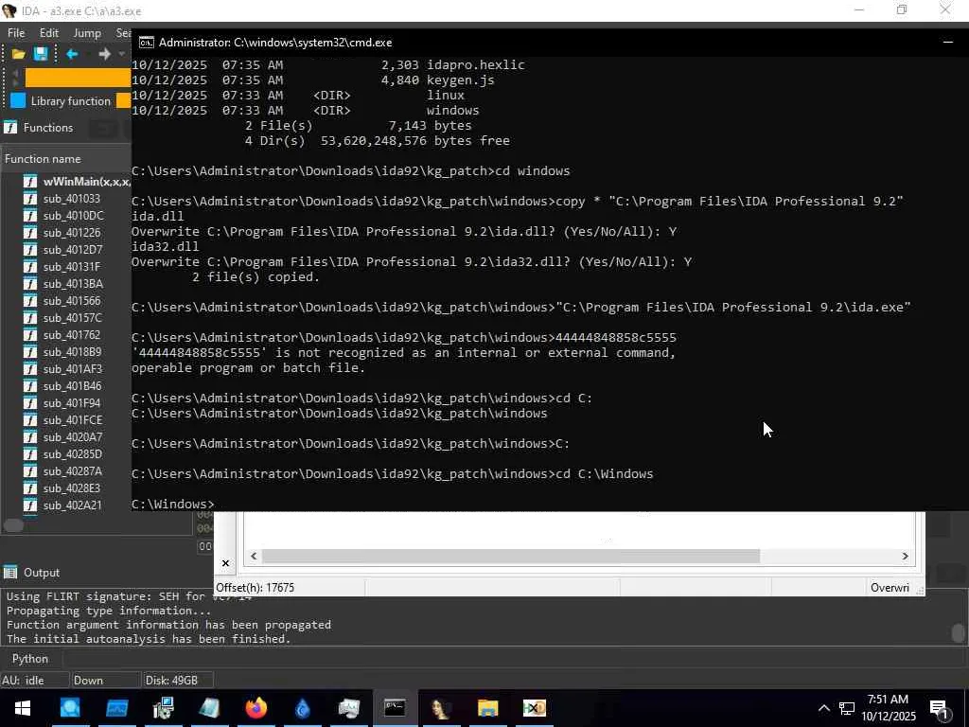The image size is (969, 727).
Task: Select sub_4028E3 in the Functions list
Action: (x=72, y=488)
